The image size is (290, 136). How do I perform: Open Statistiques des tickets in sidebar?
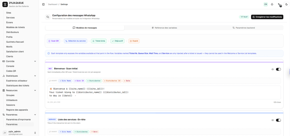pos(18,86)
